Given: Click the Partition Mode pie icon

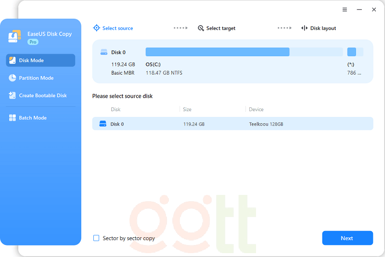Looking at the screenshot, I should (x=13, y=78).
